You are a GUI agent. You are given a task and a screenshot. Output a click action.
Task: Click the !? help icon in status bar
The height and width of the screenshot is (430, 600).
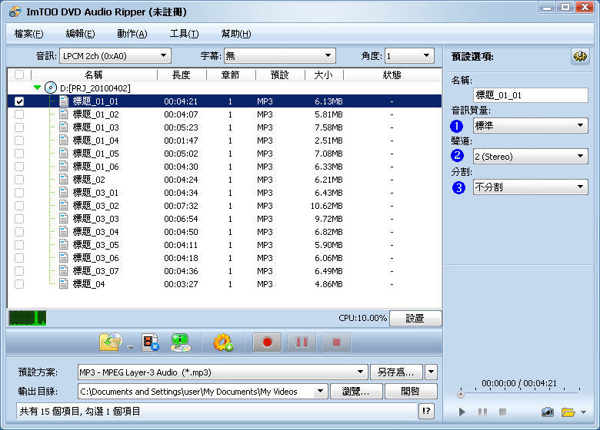click(427, 412)
